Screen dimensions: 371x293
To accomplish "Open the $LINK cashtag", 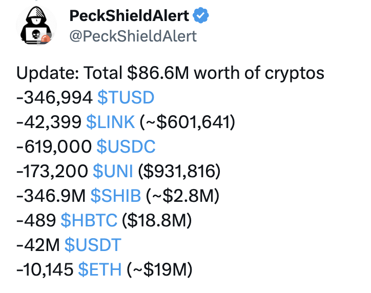I will click(x=111, y=122).
